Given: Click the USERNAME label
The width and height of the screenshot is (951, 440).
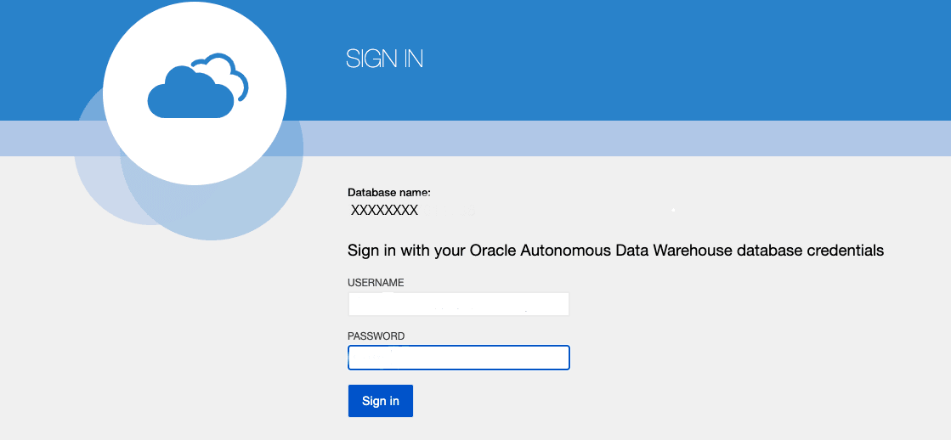Looking at the screenshot, I should (x=376, y=283).
